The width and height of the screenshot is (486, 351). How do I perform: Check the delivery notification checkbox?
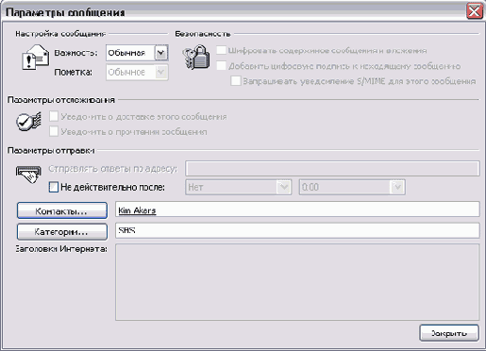coord(54,116)
